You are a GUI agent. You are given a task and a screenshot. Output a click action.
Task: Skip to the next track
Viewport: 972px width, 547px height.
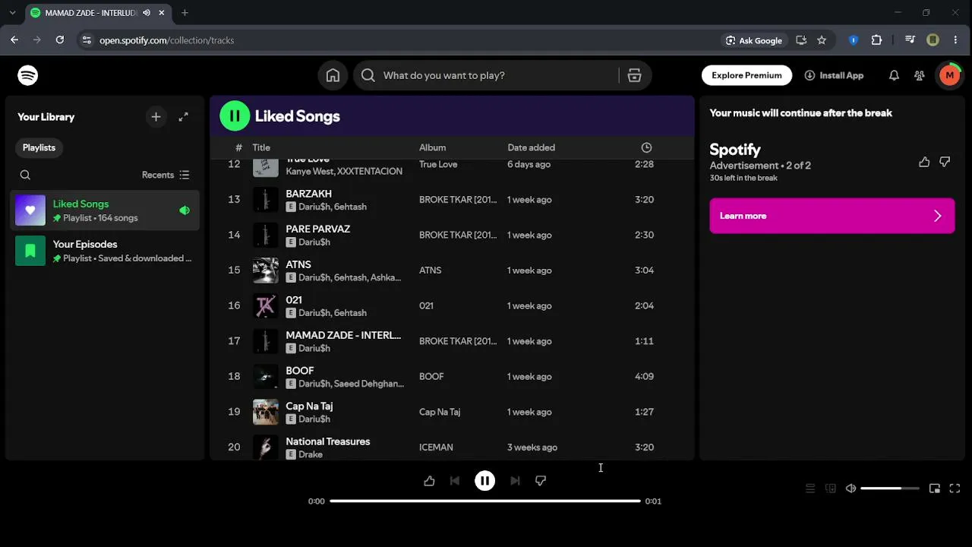515,481
